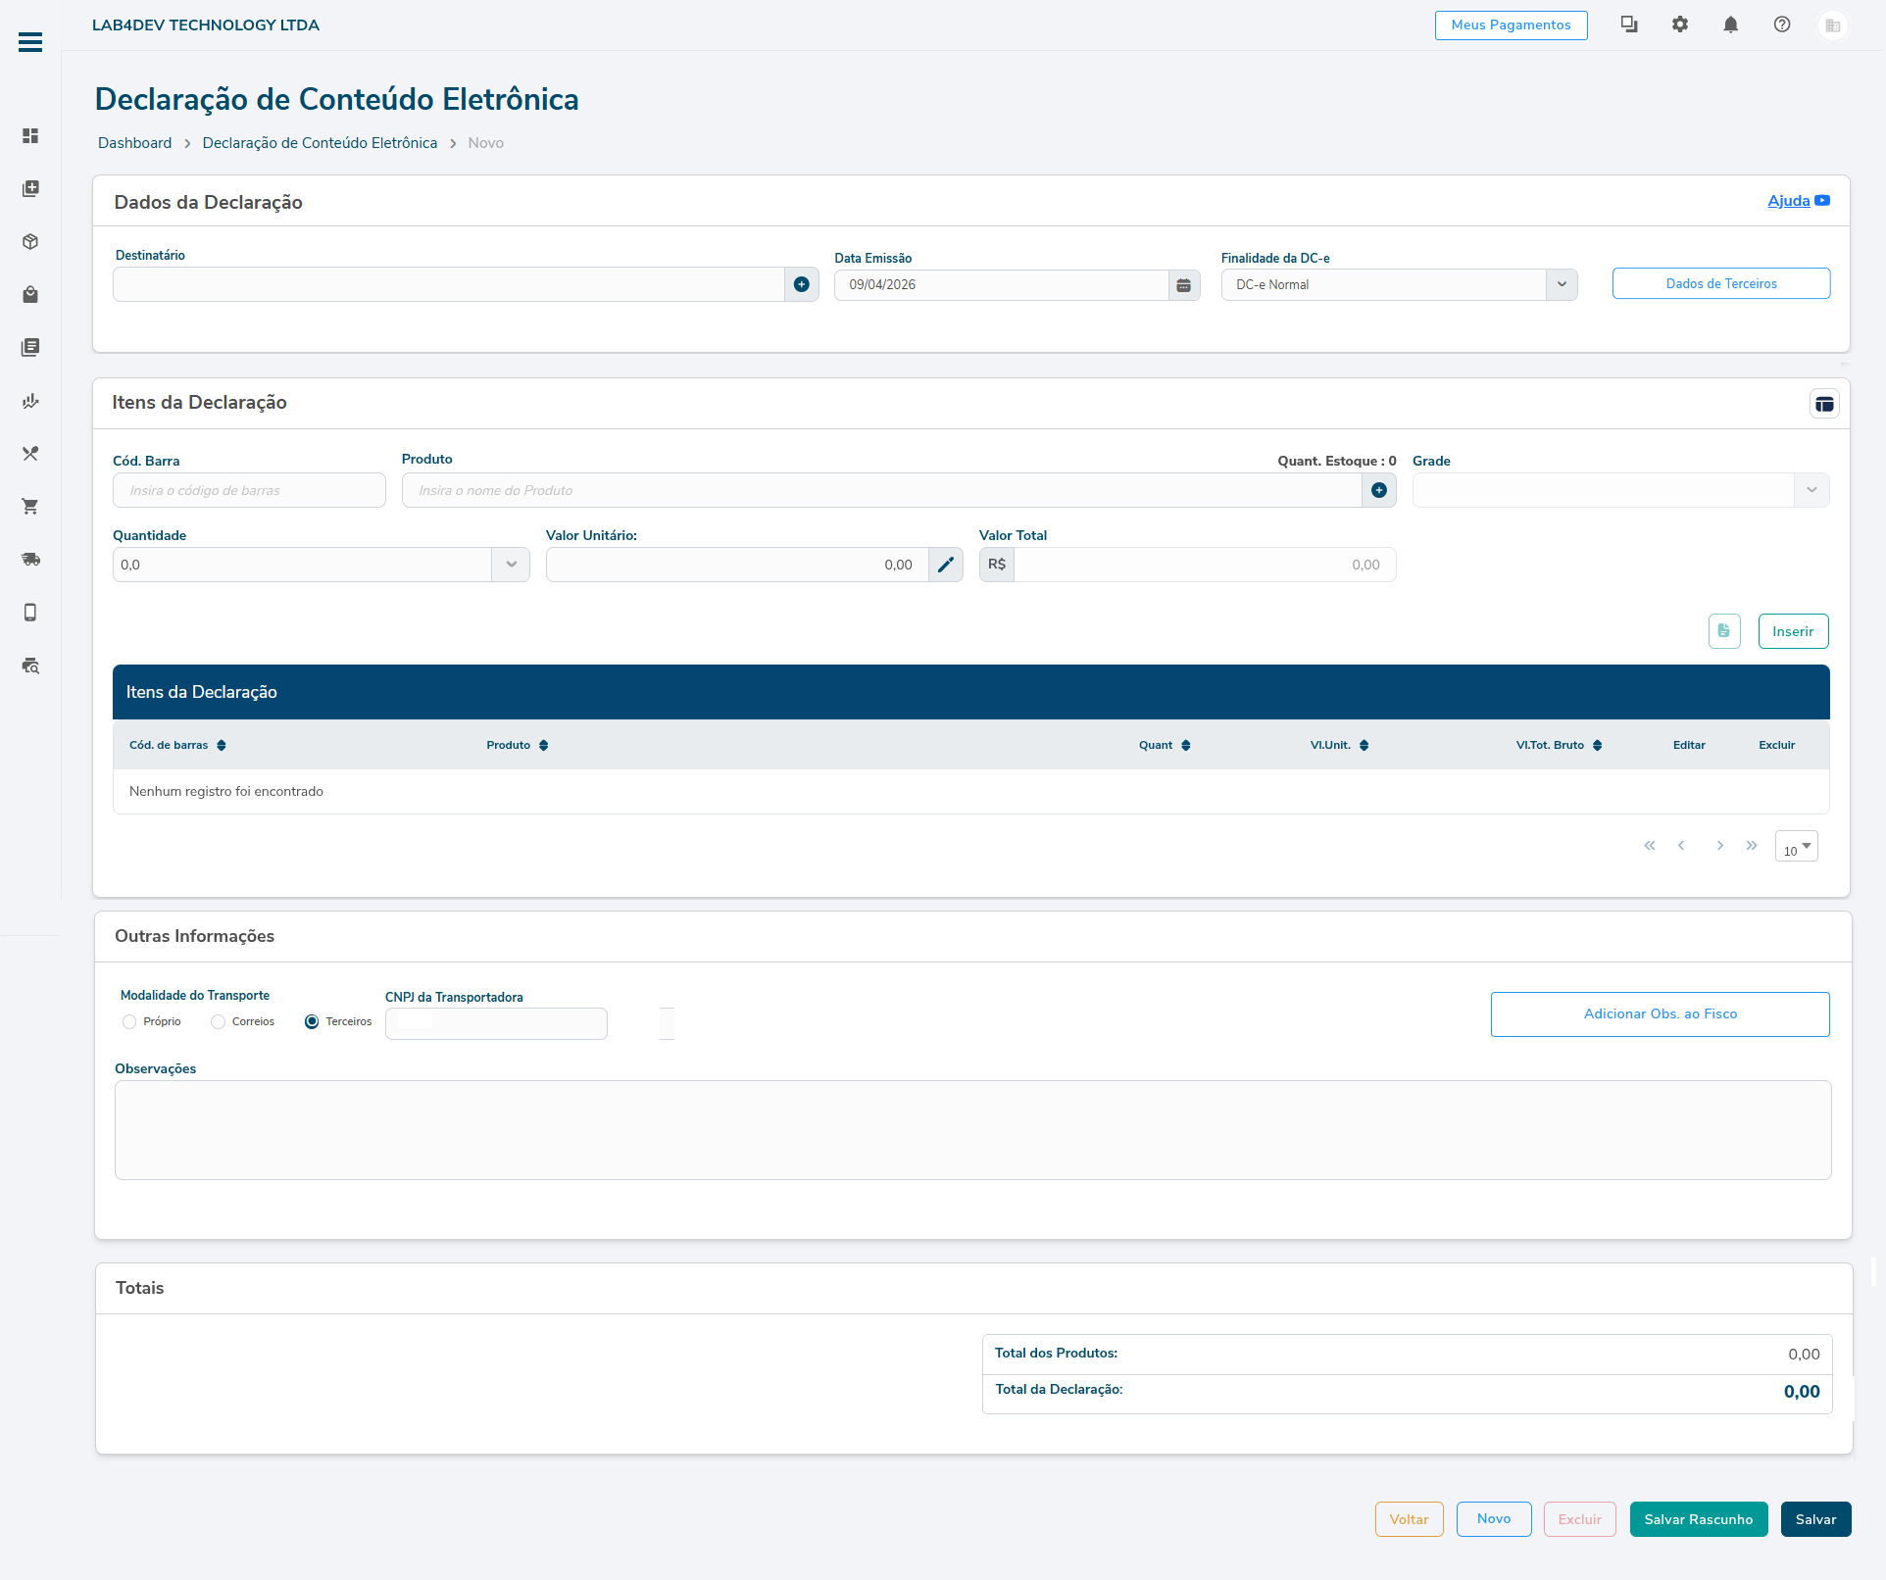Open the rows-per-page 10 dropdown
Viewport: 1886px width, 1580px height.
coord(1796,847)
